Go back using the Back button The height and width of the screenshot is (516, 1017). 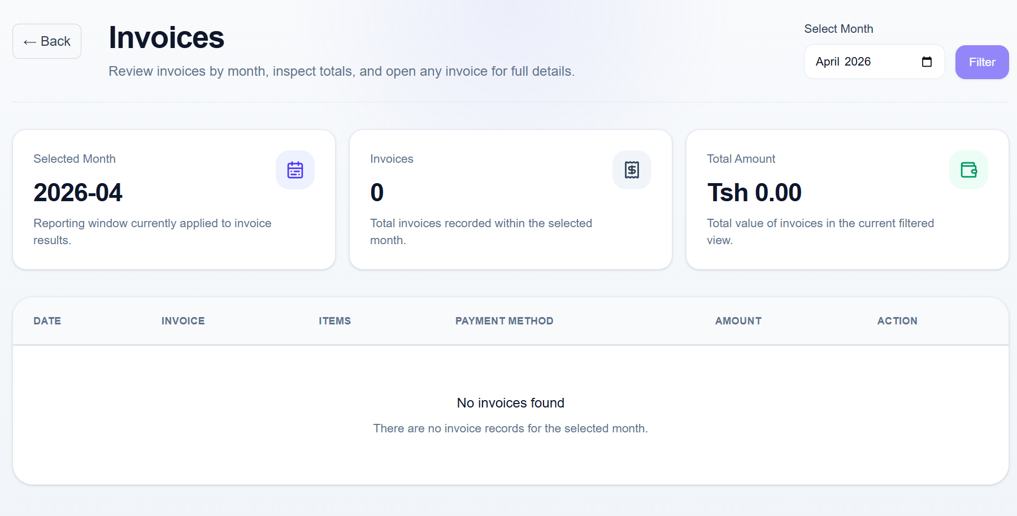click(47, 41)
